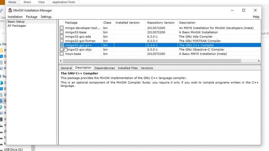Switch to the Installed Files tab
The width and height of the screenshot is (269, 151).
tap(128, 68)
